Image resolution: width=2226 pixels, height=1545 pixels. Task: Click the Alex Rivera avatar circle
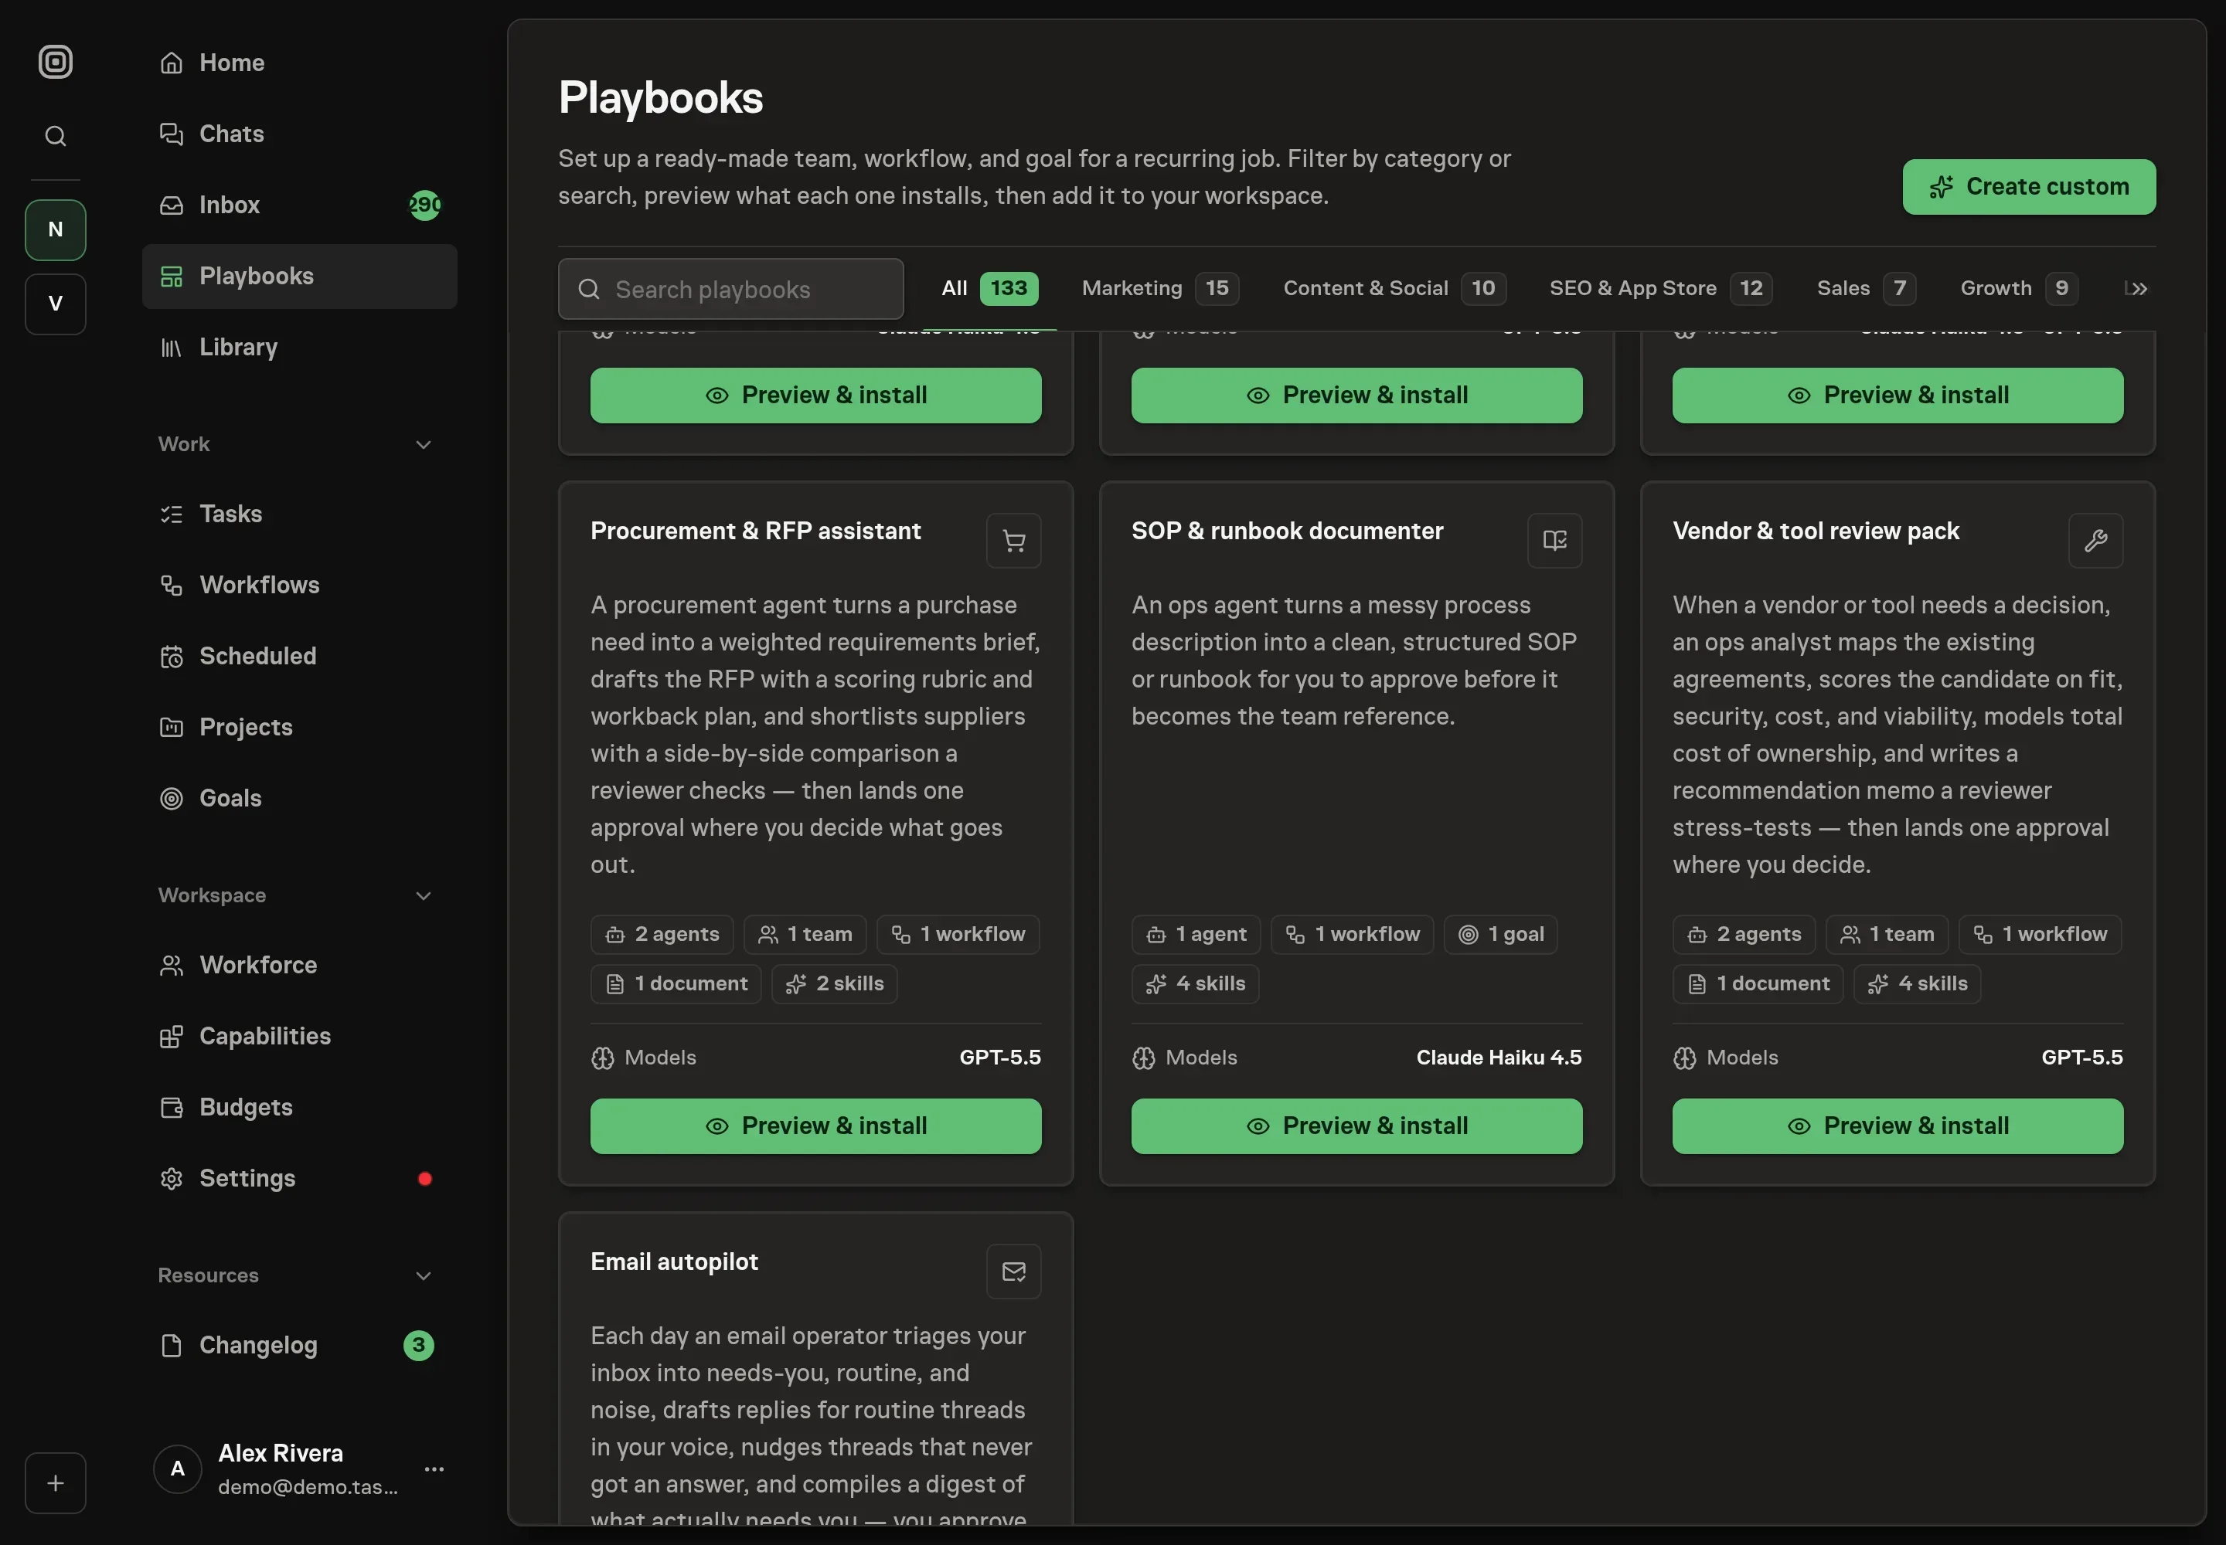179,1469
